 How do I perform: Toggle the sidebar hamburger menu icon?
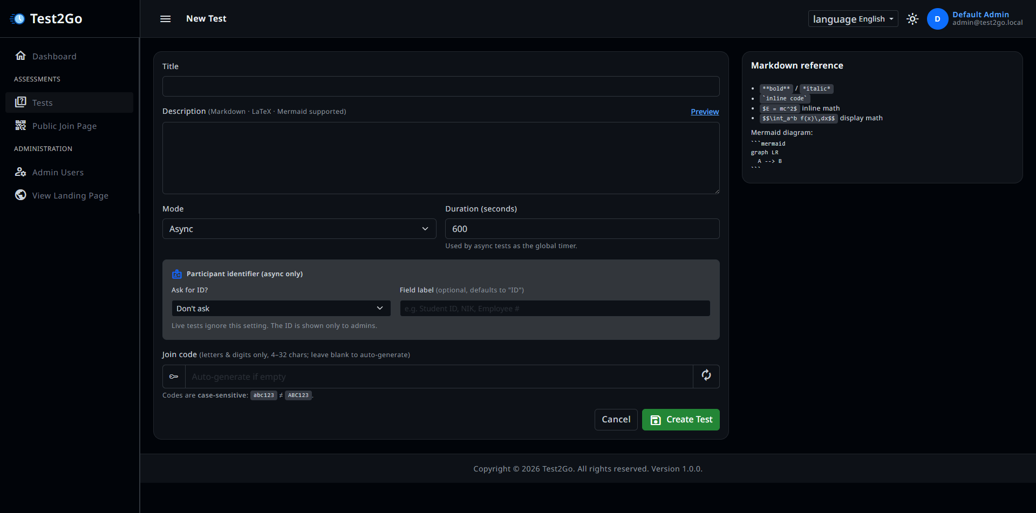point(166,19)
